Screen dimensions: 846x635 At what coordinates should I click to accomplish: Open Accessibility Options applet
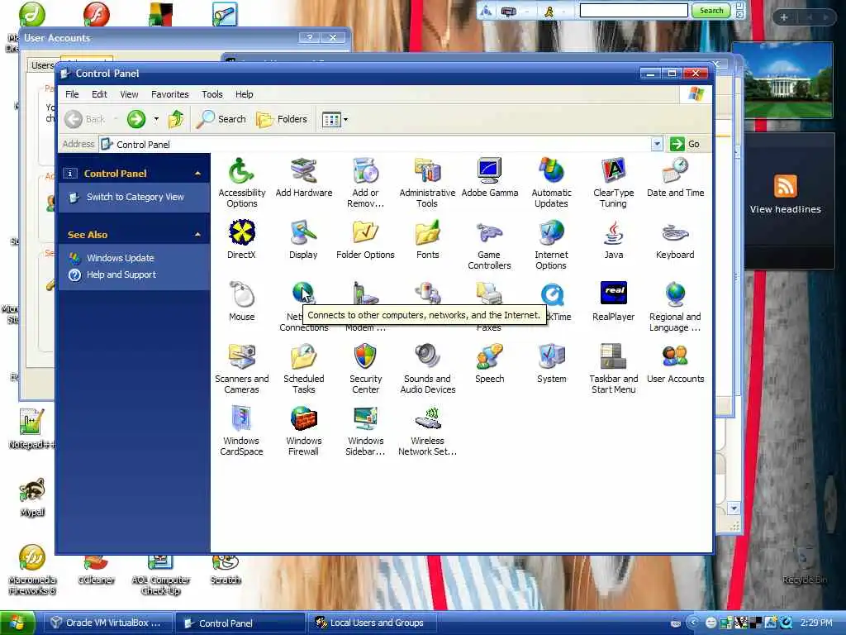pos(241,183)
